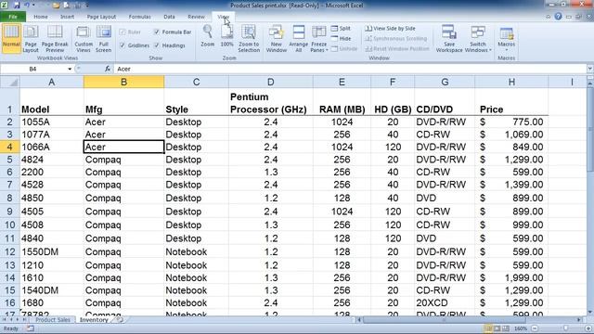Open the Review ribbon tab
The height and width of the screenshot is (334, 594).
(196, 17)
